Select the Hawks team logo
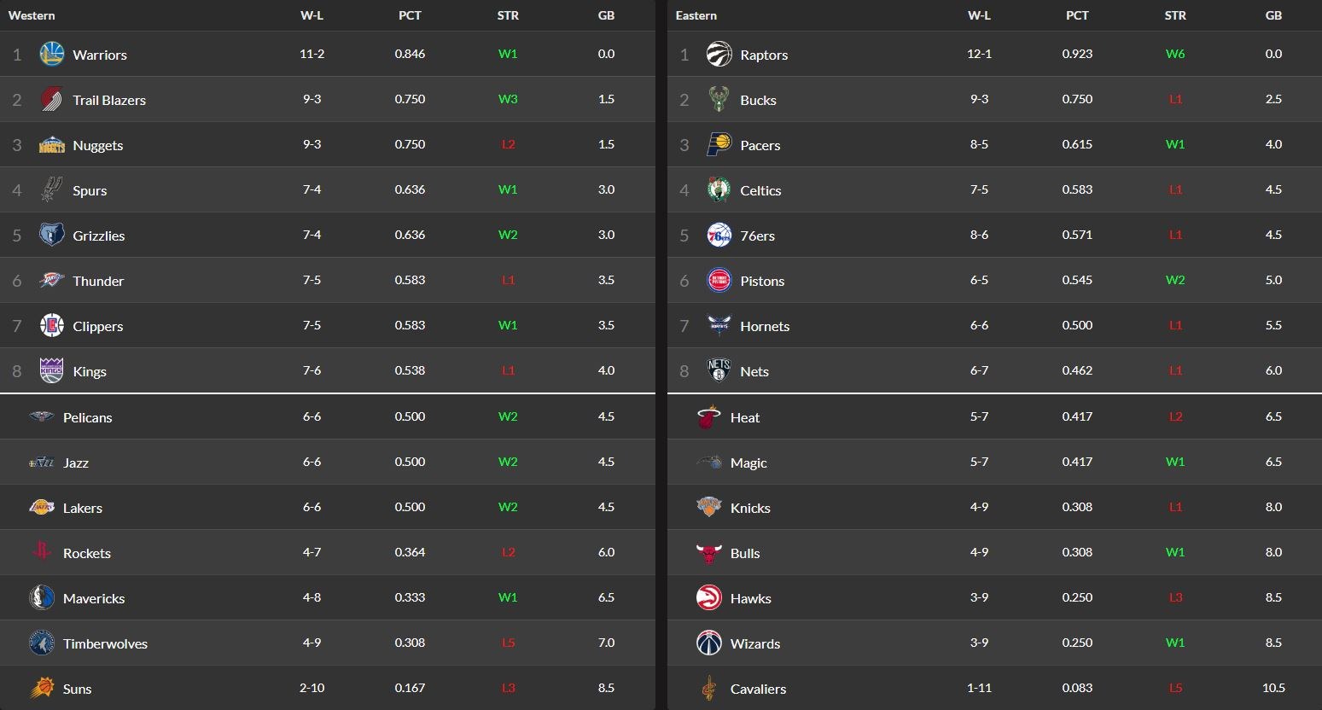The width and height of the screenshot is (1322, 710). tap(709, 598)
